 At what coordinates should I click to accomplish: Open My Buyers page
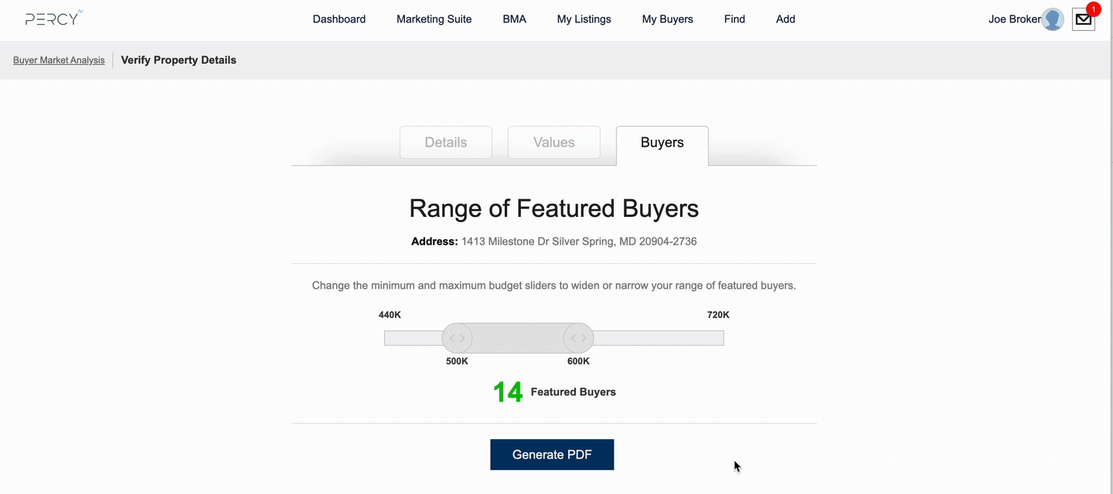[667, 19]
